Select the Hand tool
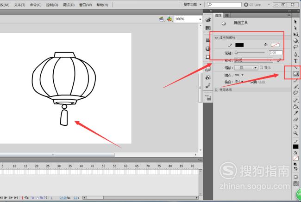 295,127
